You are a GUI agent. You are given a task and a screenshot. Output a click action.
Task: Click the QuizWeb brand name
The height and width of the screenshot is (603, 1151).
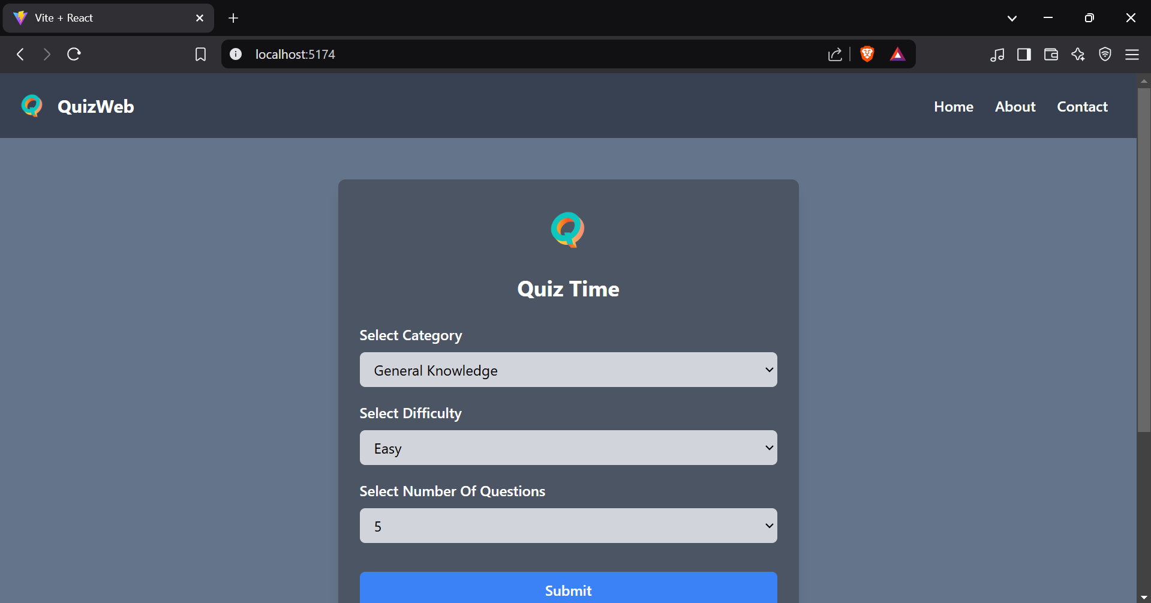96,107
